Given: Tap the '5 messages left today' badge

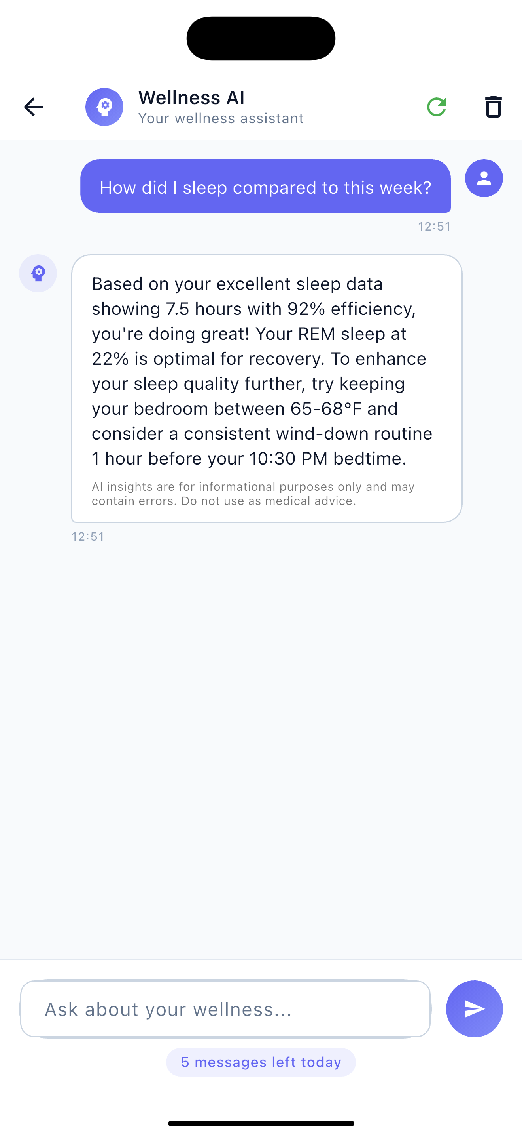Looking at the screenshot, I should point(261,1062).
